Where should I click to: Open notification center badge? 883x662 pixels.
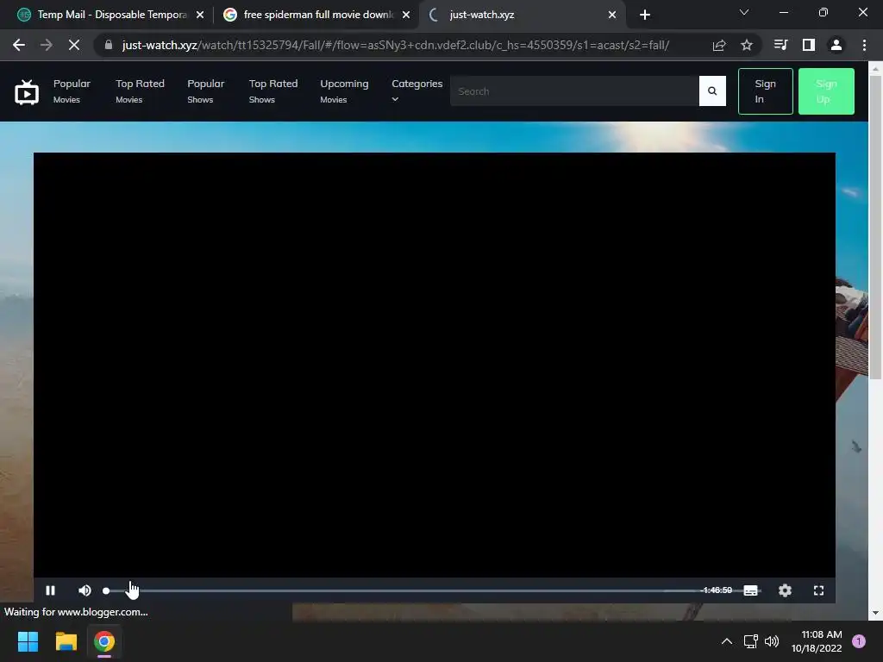pyautogui.click(x=859, y=641)
